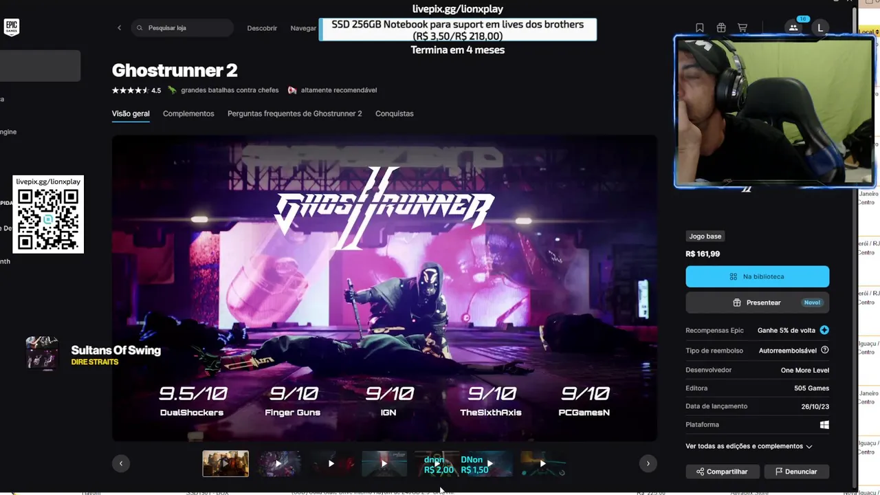Image resolution: width=880 pixels, height=495 pixels.
Task: Click the altamente recomendável tag
Action: (332, 90)
